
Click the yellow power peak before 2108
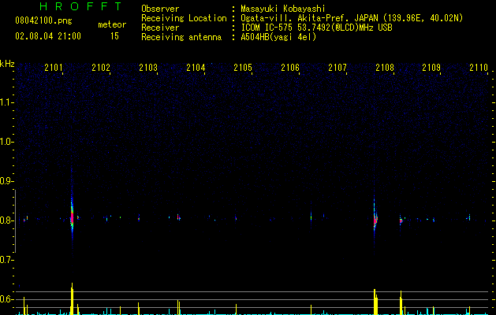point(375,302)
